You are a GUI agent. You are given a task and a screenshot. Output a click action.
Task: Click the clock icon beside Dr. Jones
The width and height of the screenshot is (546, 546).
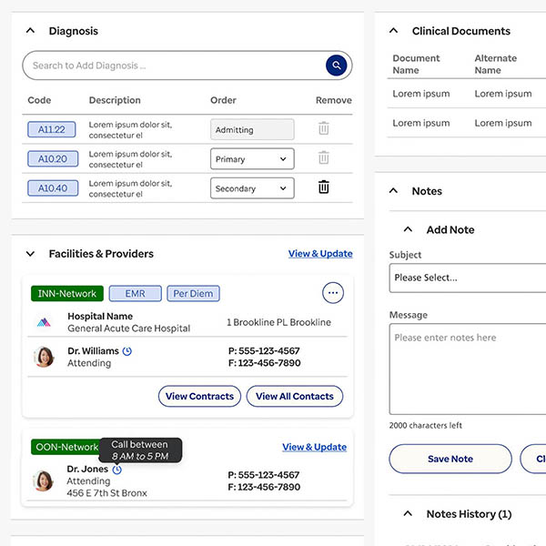coord(117,470)
